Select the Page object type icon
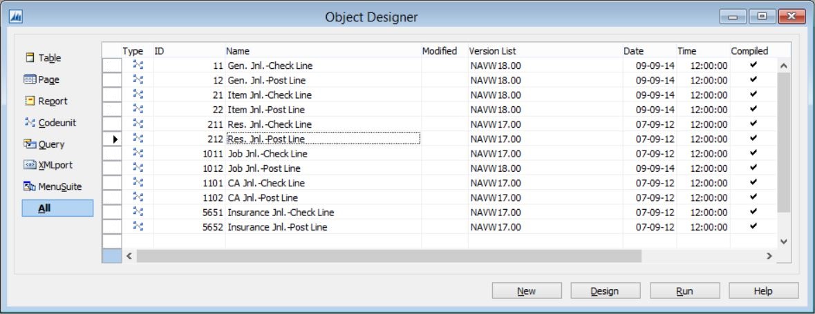The height and width of the screenshot is (314, 815). click(x=30, y=79)
